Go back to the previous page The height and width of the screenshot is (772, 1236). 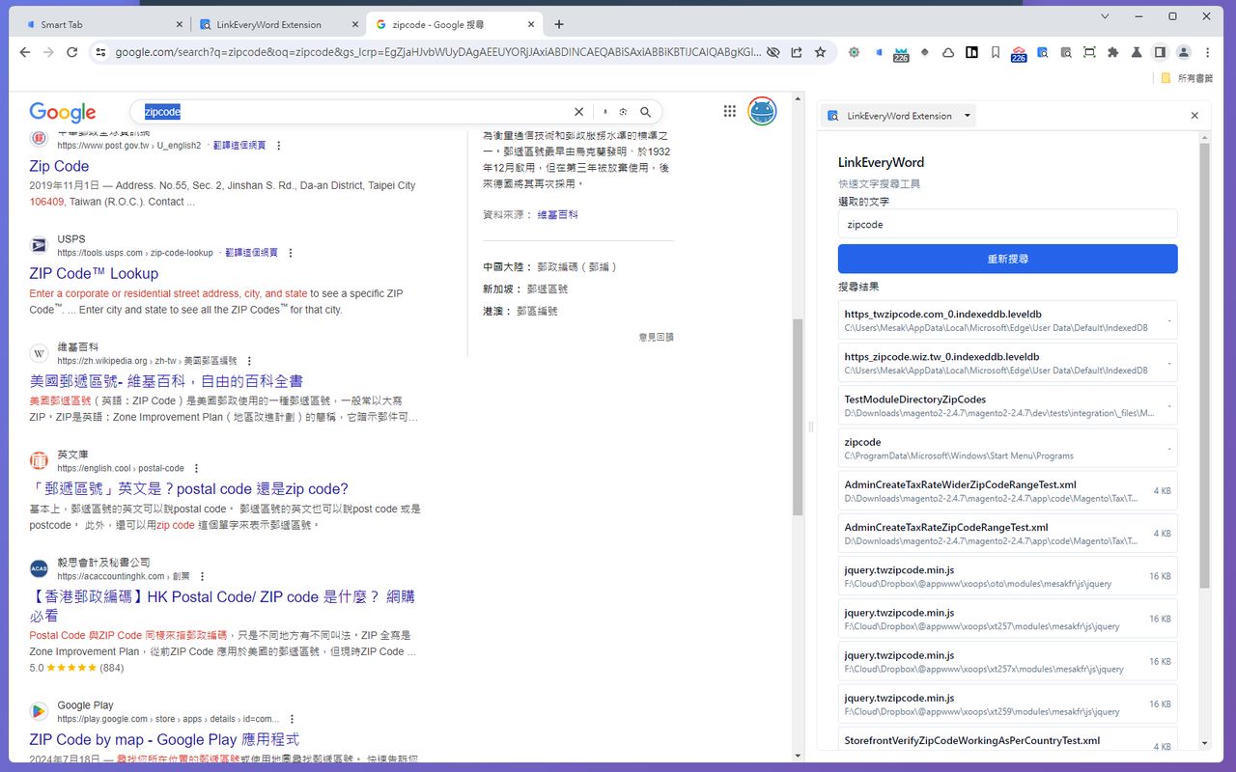click(x=25, y=52)
